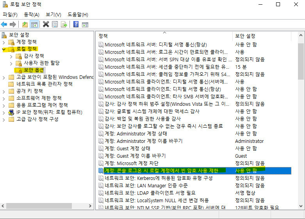Click icon of Microsoft 네트워크 서버: 디지털 서명 통신(항상)

pos(101,45)
